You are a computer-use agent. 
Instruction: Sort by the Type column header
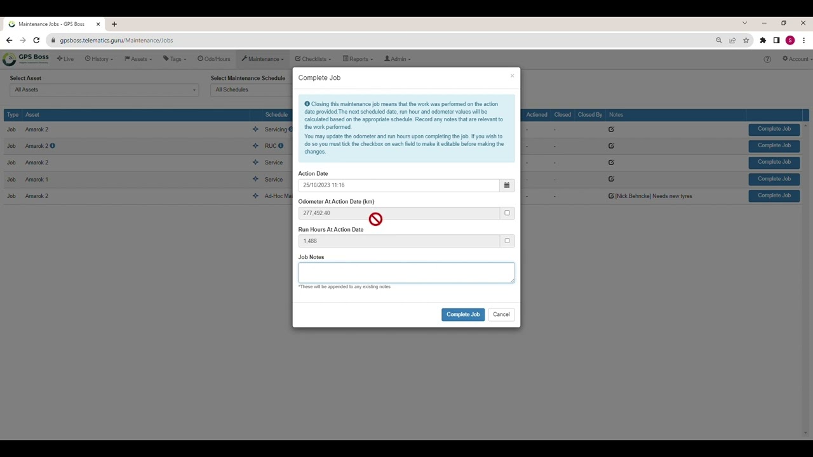(x=12, y=115)
